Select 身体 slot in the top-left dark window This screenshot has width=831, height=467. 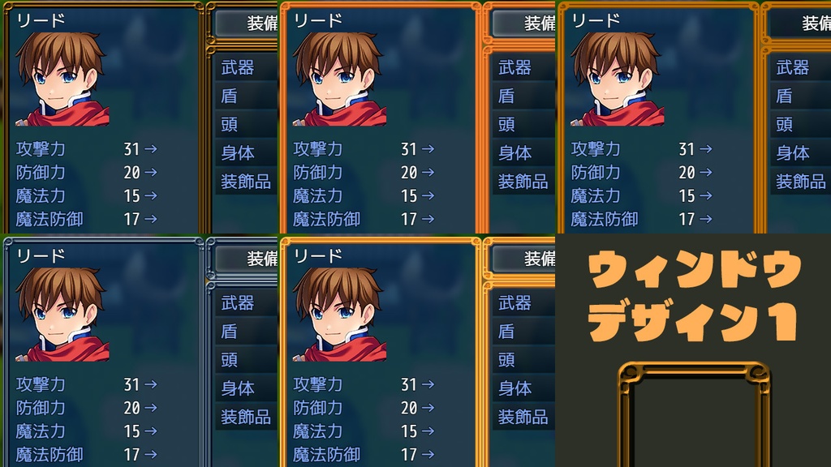pyautogui.click(x=247, y=153)
